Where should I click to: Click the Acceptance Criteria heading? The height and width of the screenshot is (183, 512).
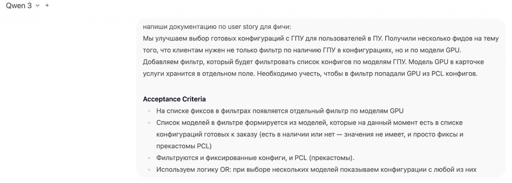174,99
